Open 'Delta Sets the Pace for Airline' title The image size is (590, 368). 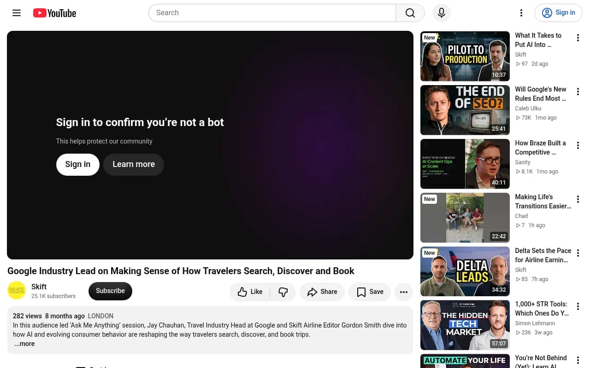pyautogui.click(x=543, y=255)
